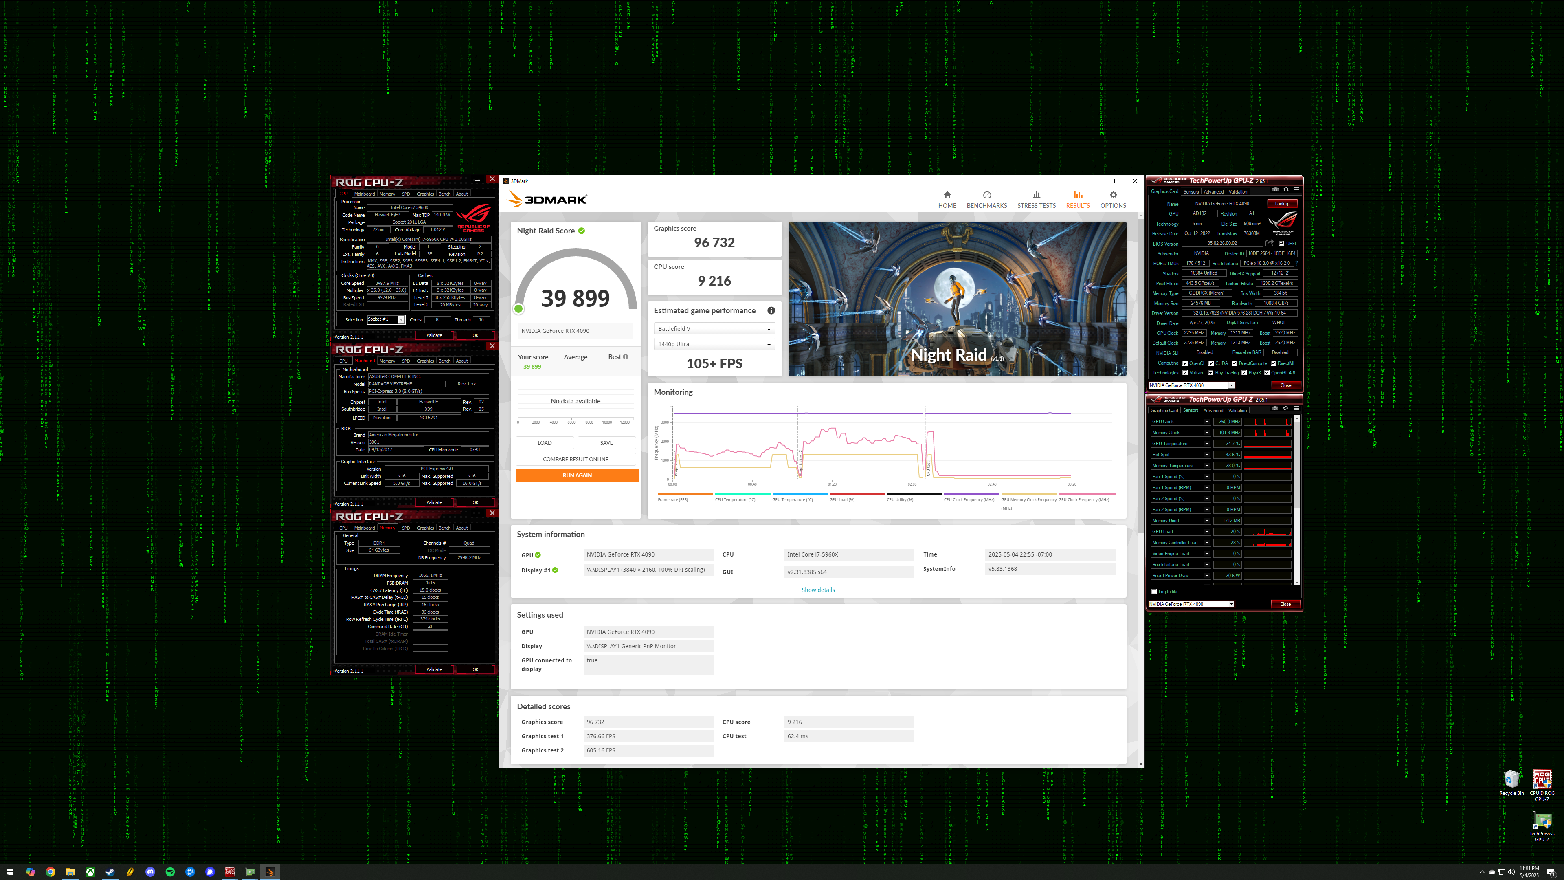
Task: Click info icon beside Estimated game performance
Action: (771, 310)
